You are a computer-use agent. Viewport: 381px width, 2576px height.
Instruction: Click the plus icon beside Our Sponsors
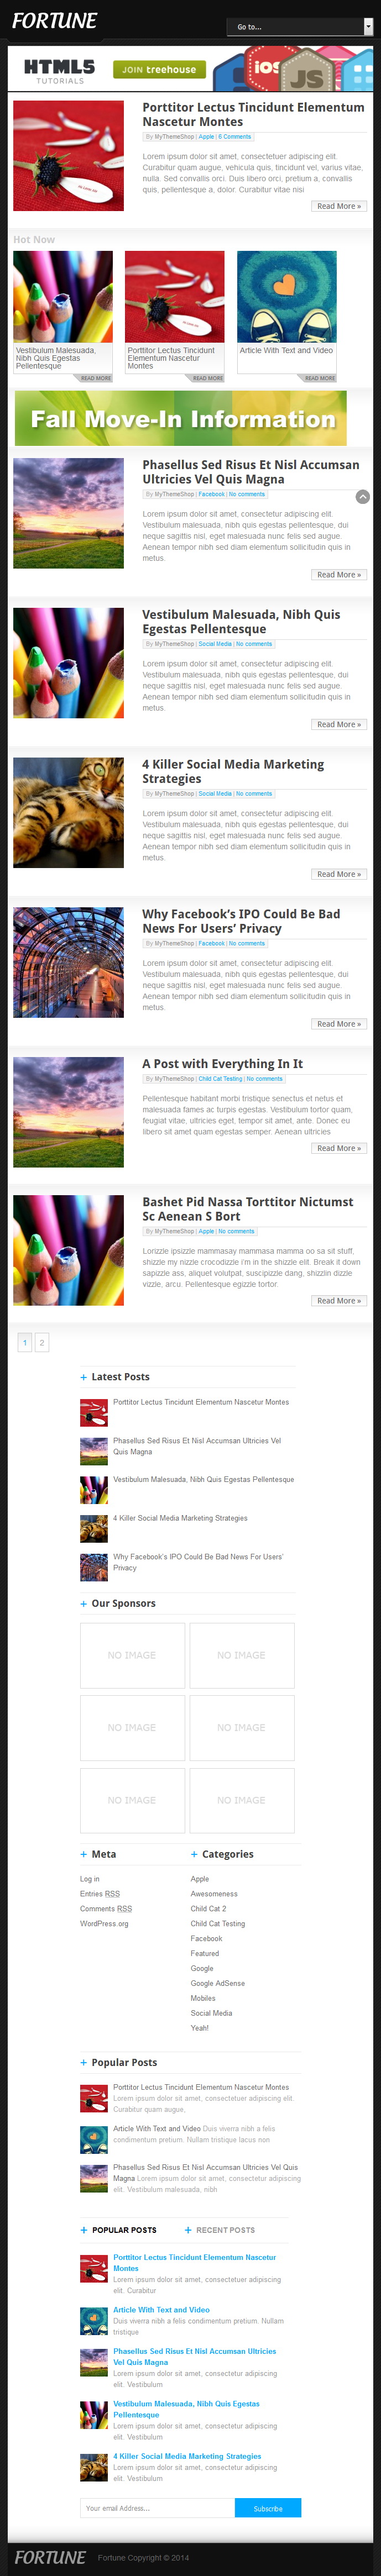[x=84, y=1603]
